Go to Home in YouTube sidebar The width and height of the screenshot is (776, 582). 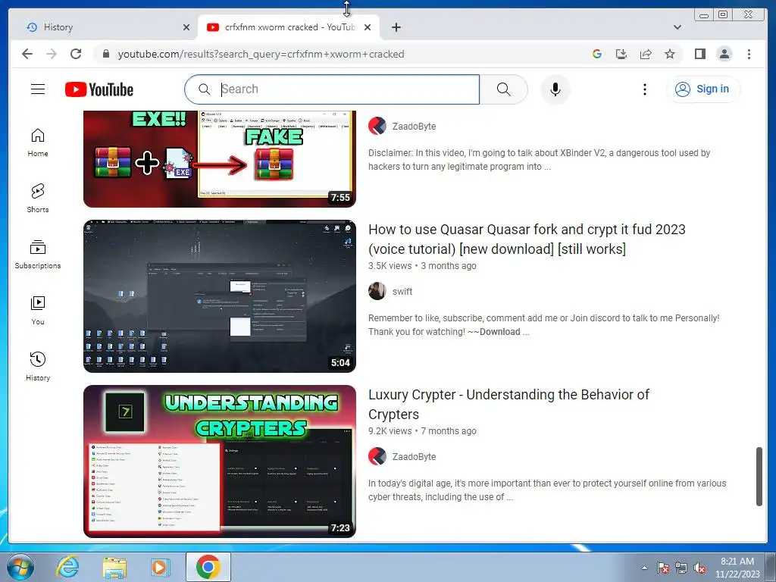[x=38, y=142]
